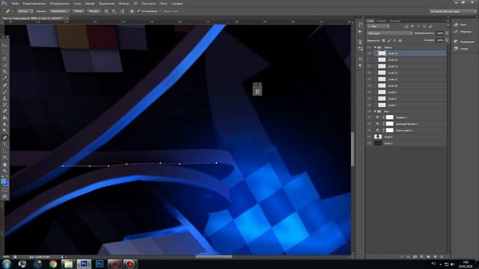This screenshot has height=269, width=479.
Task: Switch to the Каналы tab
Action: 382,21
